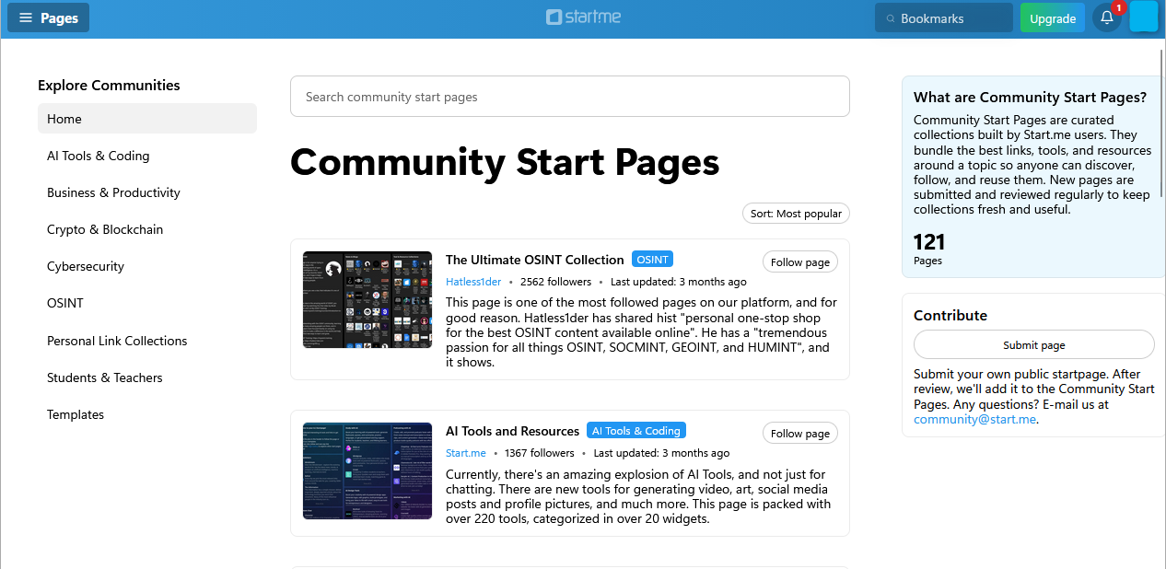Viewport: 1166px width, 569px height.
Task: Click the 1367 followers text
Action: click(x=539, y=453)
